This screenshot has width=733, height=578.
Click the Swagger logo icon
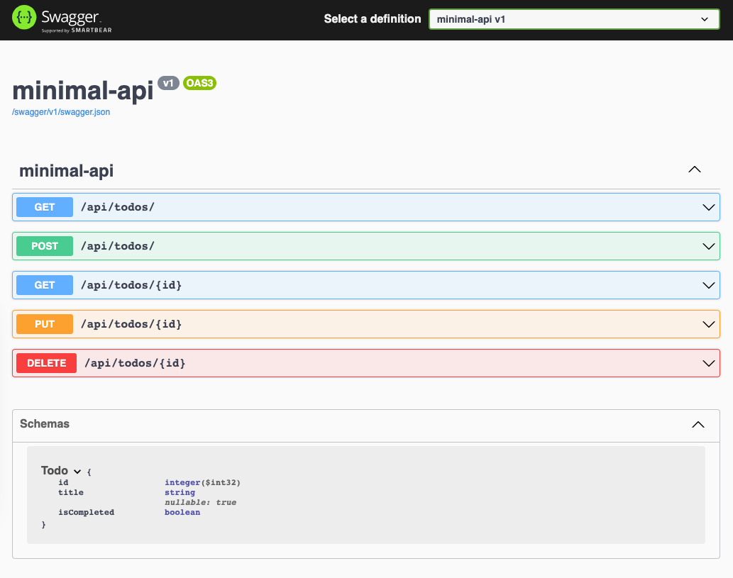pyautogui.click(x=25, y=19)
